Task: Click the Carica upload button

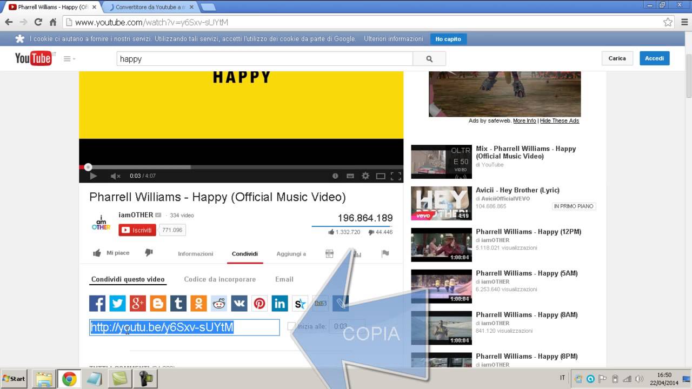Action: (617, 58)
